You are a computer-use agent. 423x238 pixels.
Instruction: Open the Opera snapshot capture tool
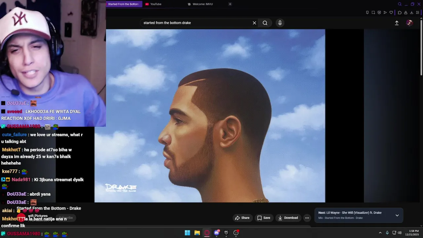click(x=373, y=13)
